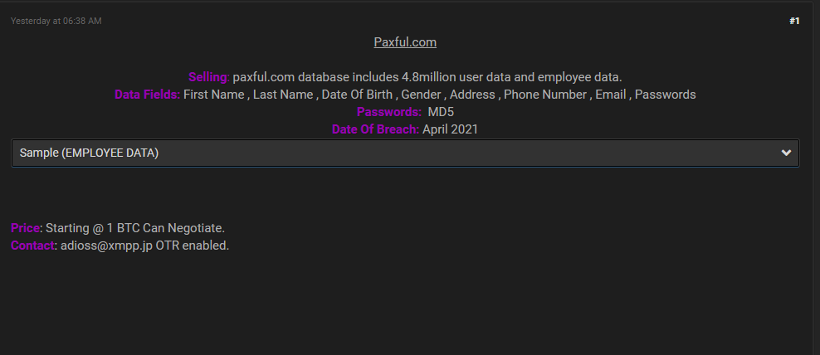Click Date Of Birth in data fields

tap(357, 95)
